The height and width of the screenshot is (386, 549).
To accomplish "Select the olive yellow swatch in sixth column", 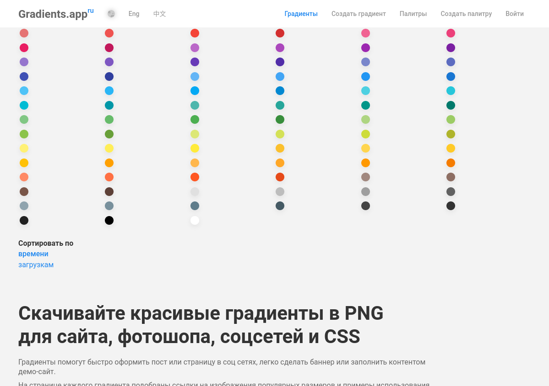I will tap(451, 134).
